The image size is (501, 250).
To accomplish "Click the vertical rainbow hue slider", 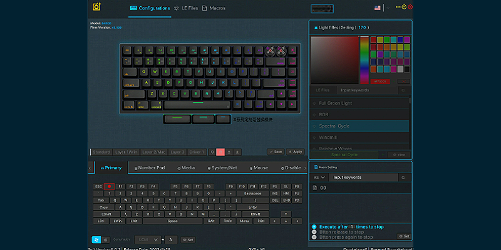I will (x=364, y=59).
